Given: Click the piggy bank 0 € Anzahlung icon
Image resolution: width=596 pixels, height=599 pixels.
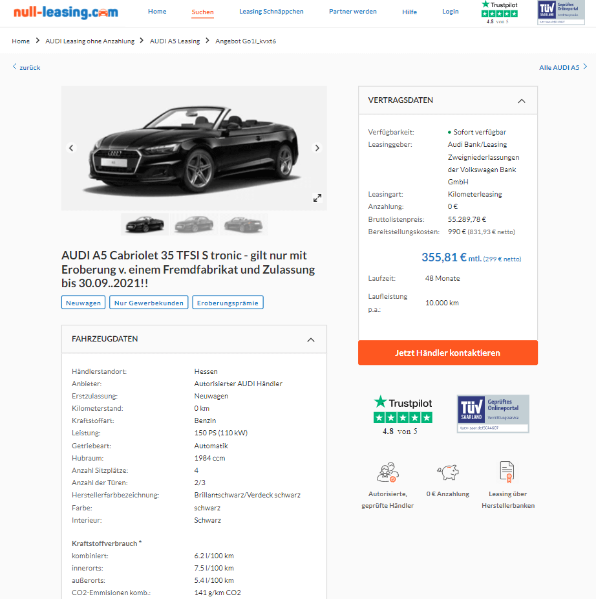Looking at the screenshot, I should pos(448,473).
